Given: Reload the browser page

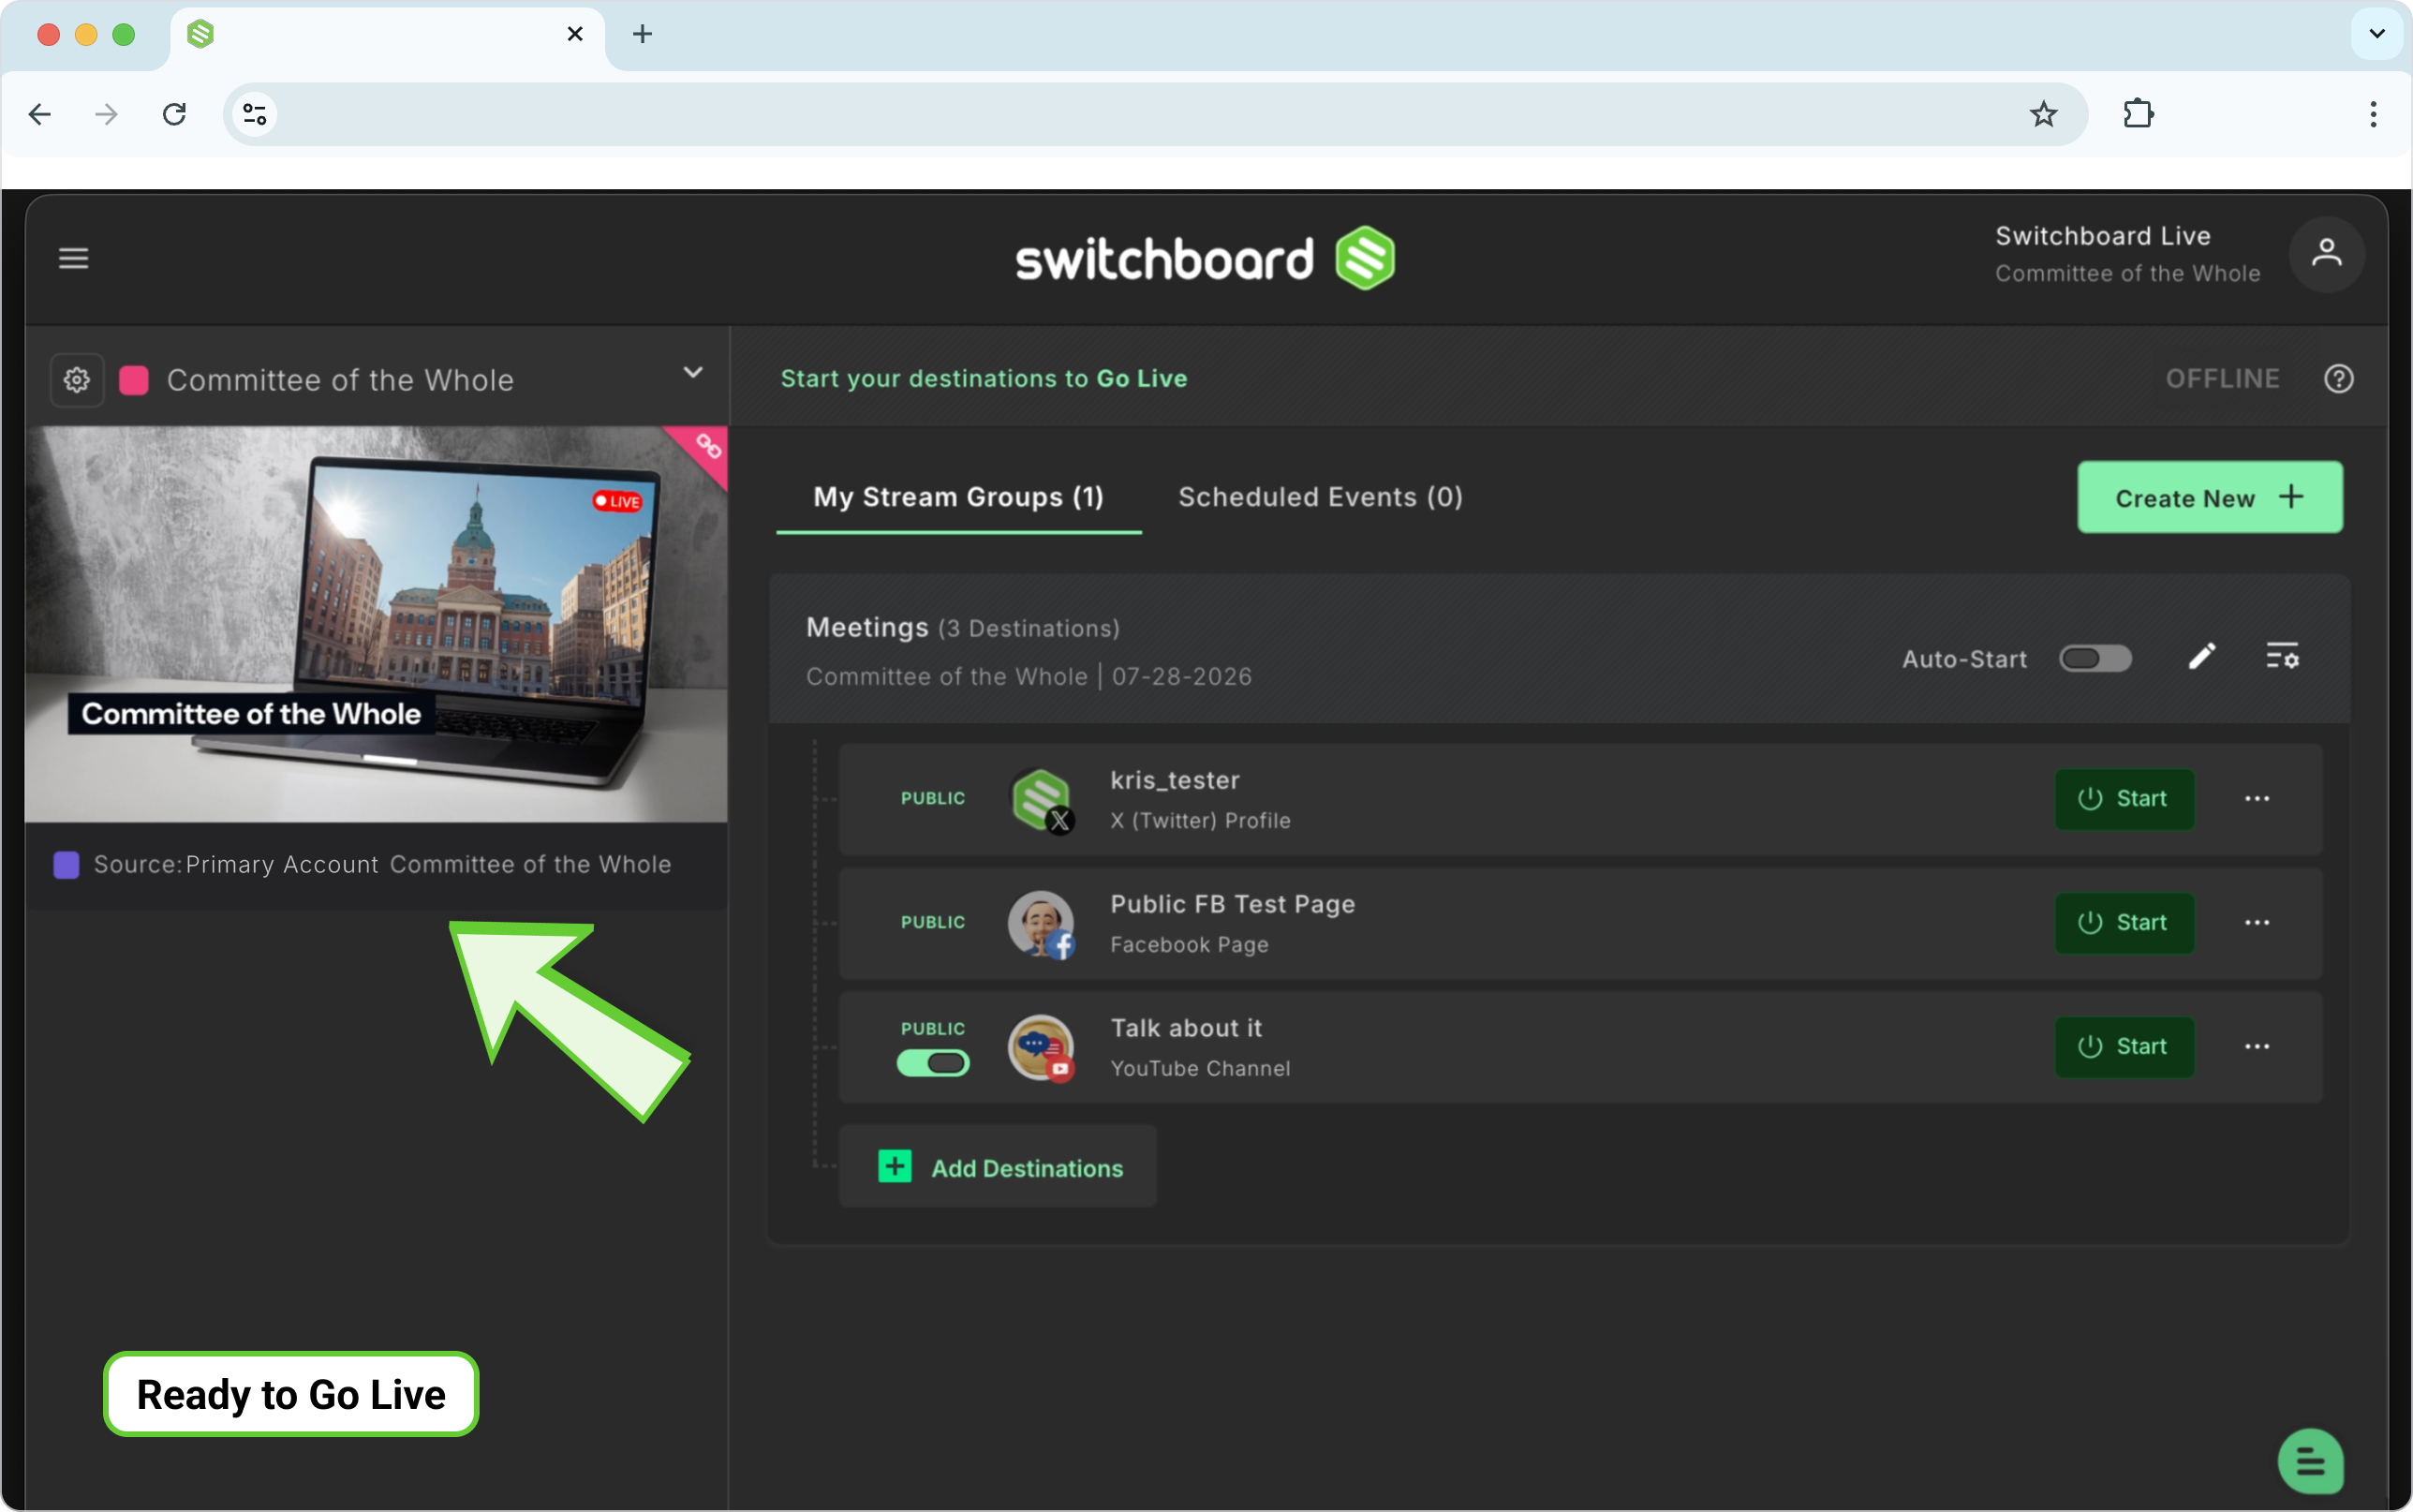Looking at the screenshot, I should pyautogui.click(x=175, y=114).
